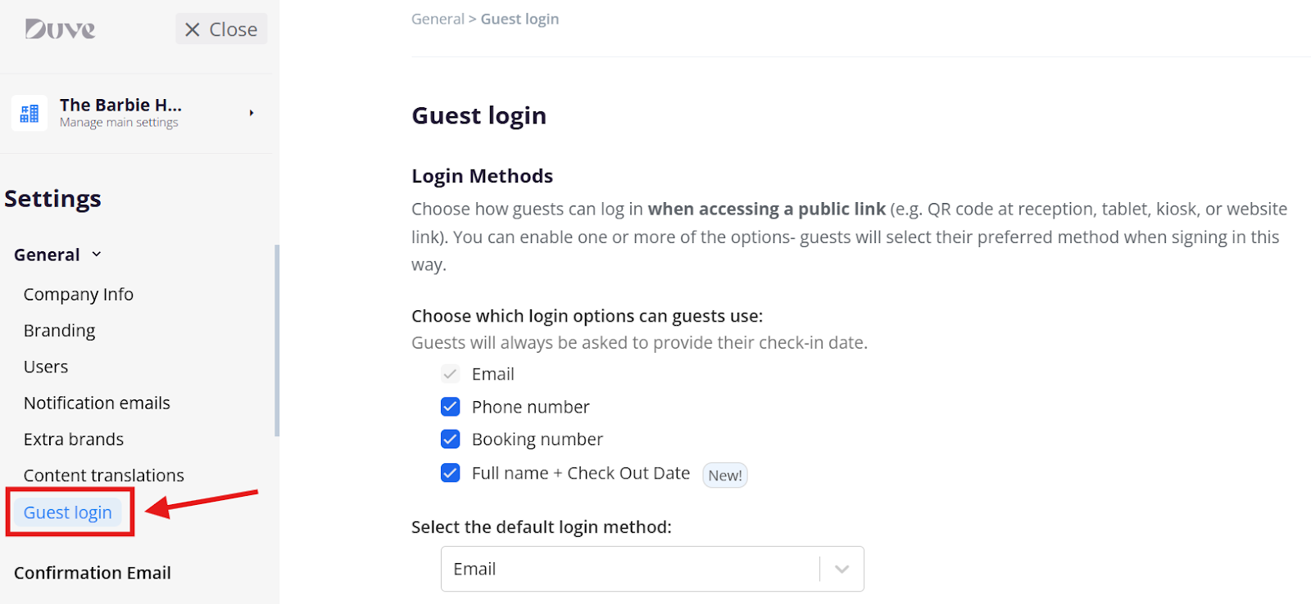The width and height of the screenshot is (1311, 604).
Task: Click the Duve logo
Action: point(60,29)
